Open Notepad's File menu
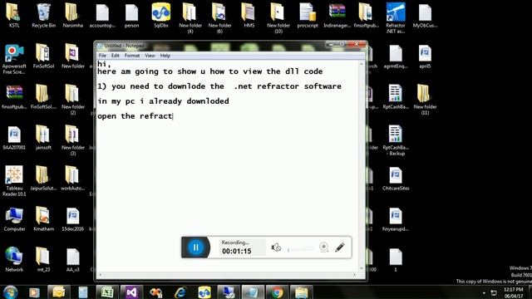 pos(102,56)
